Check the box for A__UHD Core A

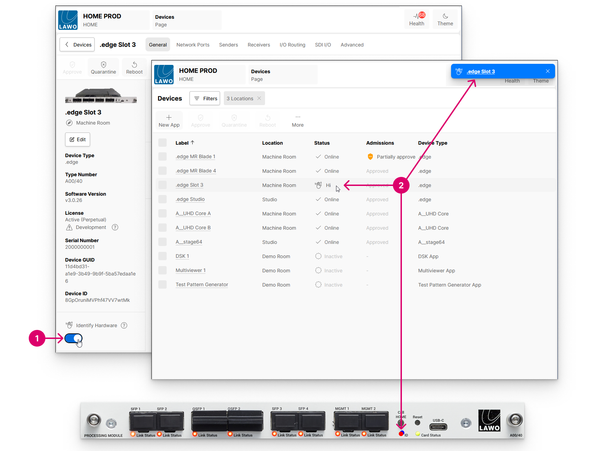tap(162, 214)
